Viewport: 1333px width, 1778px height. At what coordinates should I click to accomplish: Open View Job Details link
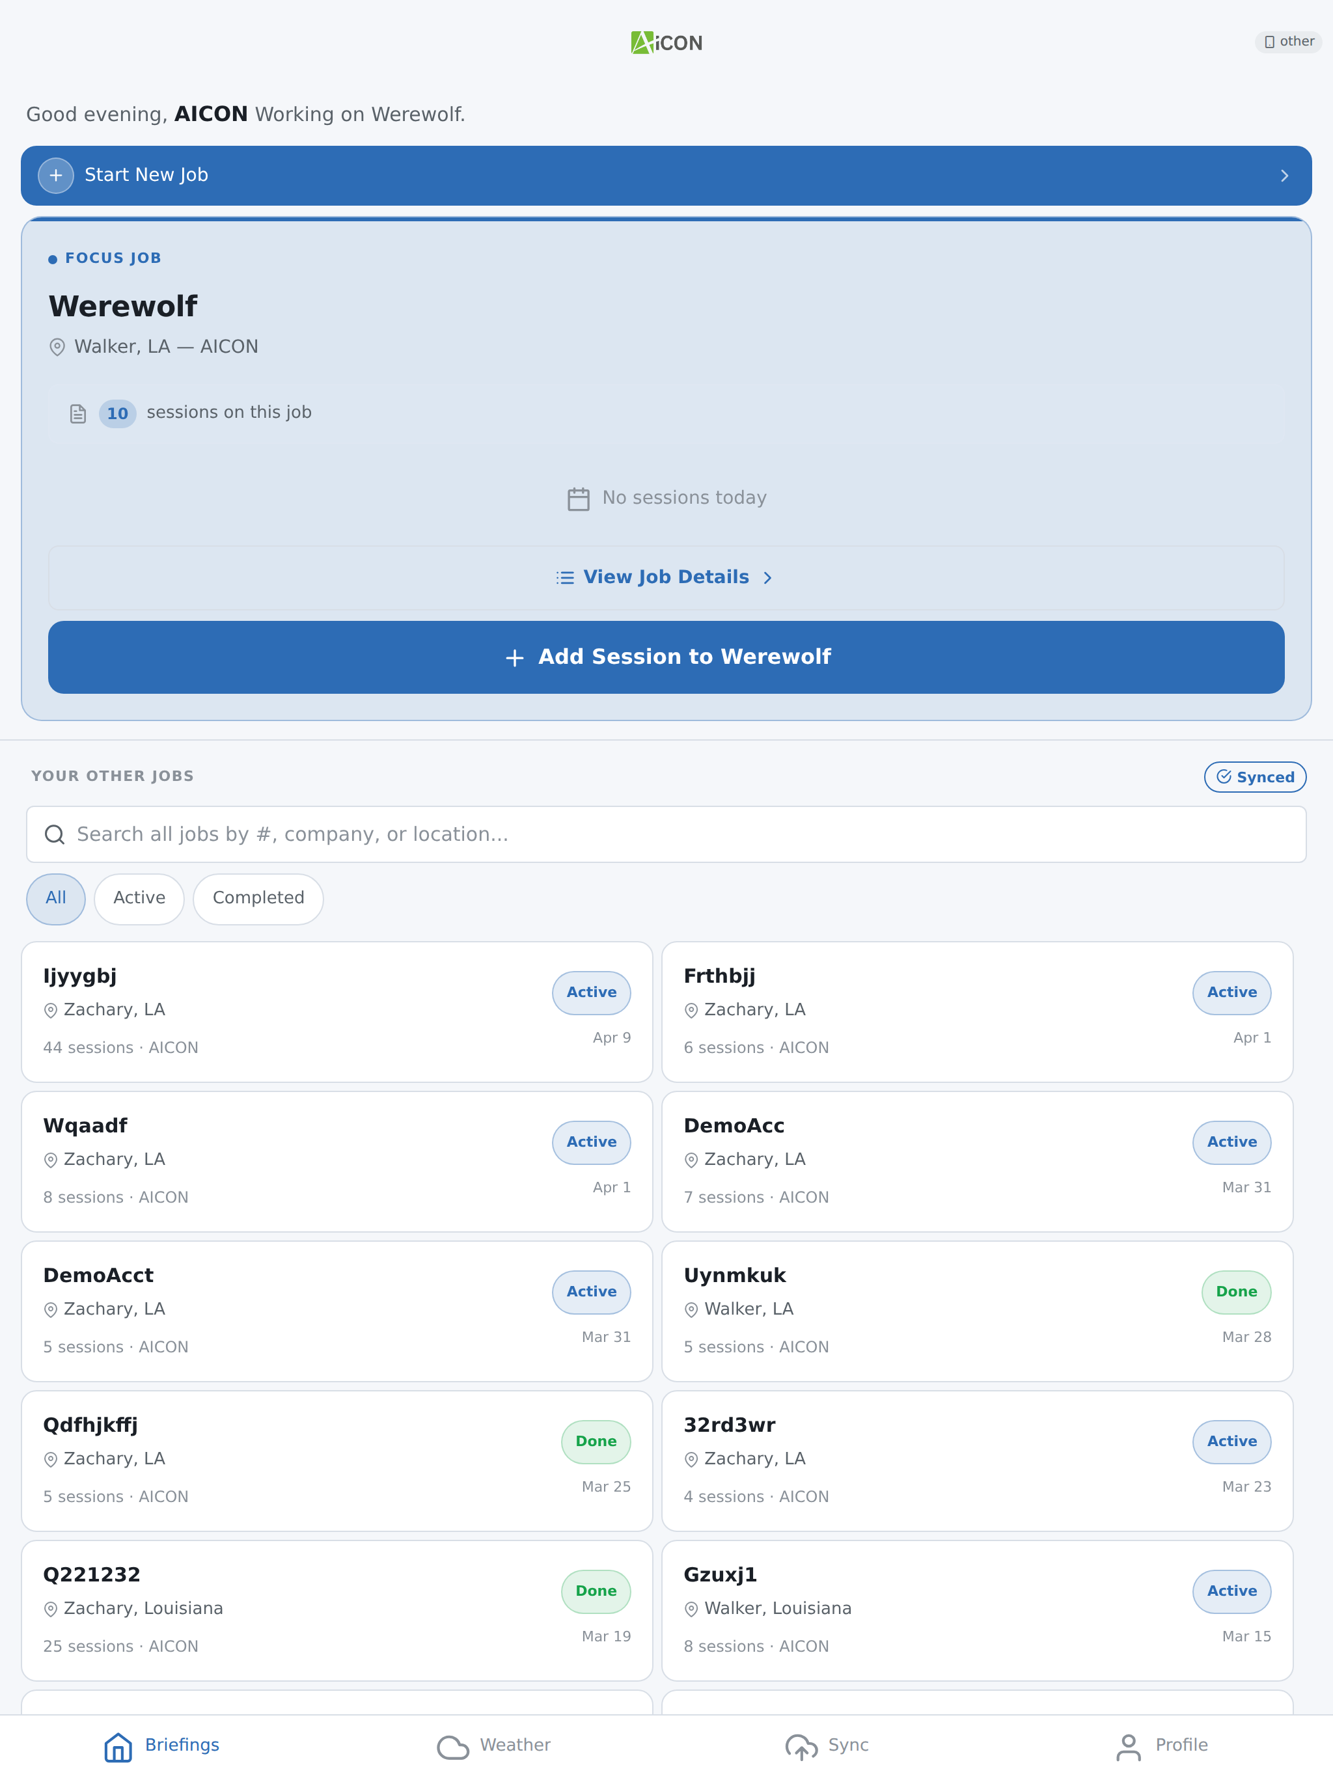666,577
